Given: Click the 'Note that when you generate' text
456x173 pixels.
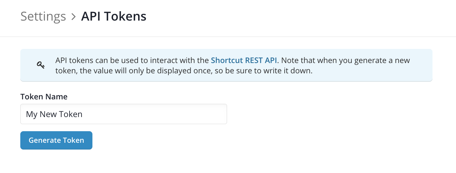Looking at the screenshot, I should point(339,60).
